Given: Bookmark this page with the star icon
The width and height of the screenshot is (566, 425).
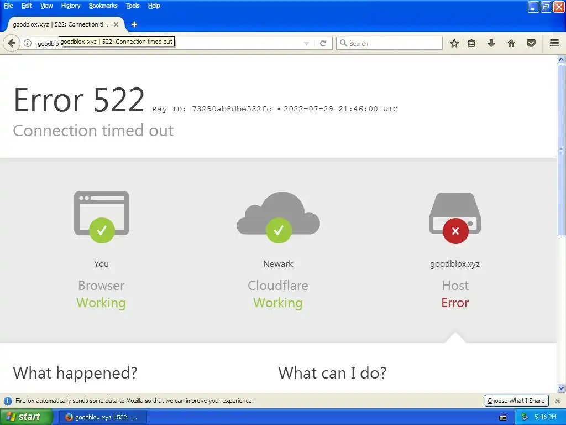Looking at the screenshot, I should coord(454,43).
